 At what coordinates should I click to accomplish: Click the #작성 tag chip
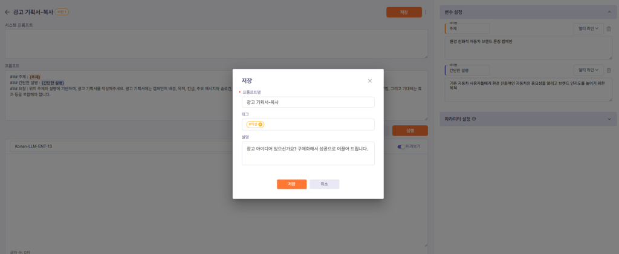coord(255,125)
